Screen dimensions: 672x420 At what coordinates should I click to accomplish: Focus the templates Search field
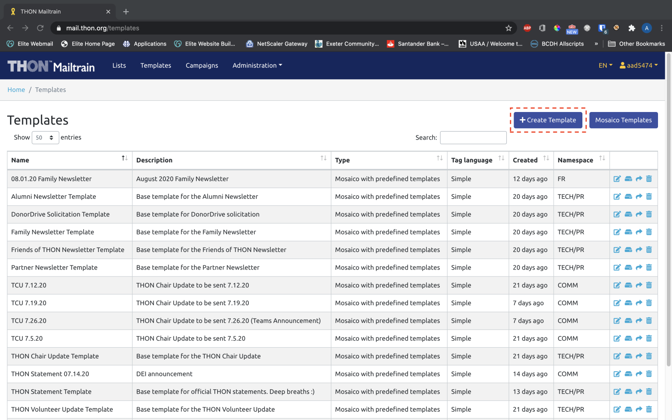tap(473, 138)
